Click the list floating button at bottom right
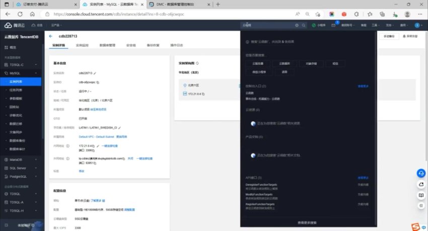 click(x=421, y=206)
